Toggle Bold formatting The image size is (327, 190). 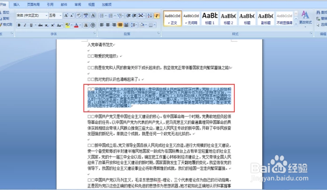point(19,25)
